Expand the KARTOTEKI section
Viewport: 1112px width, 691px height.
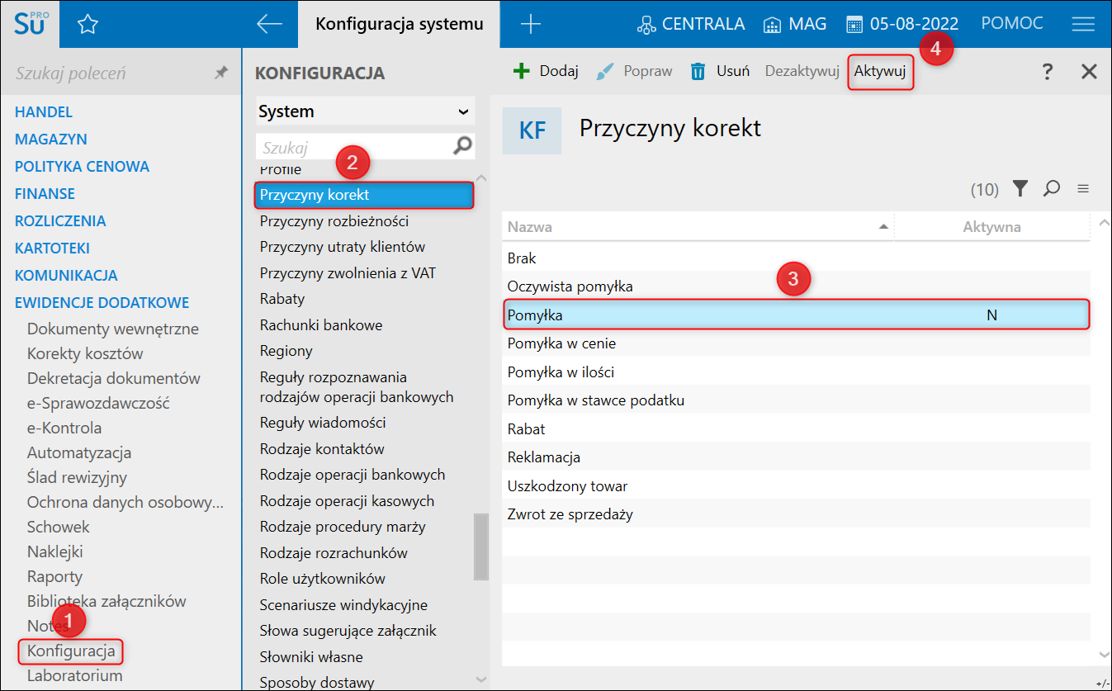(x=52, y=248)
